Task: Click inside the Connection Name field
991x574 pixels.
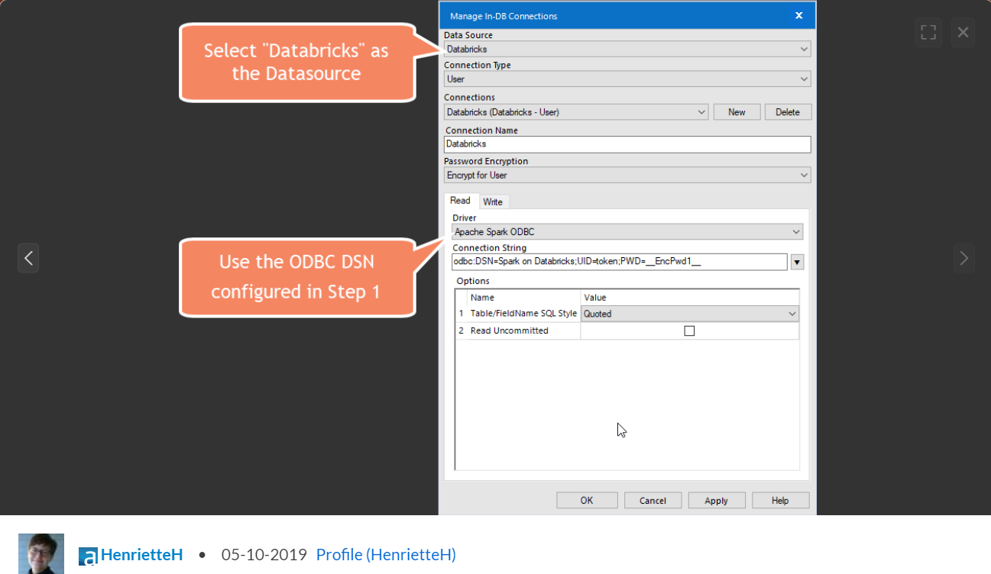Action: tap(627, 144)
